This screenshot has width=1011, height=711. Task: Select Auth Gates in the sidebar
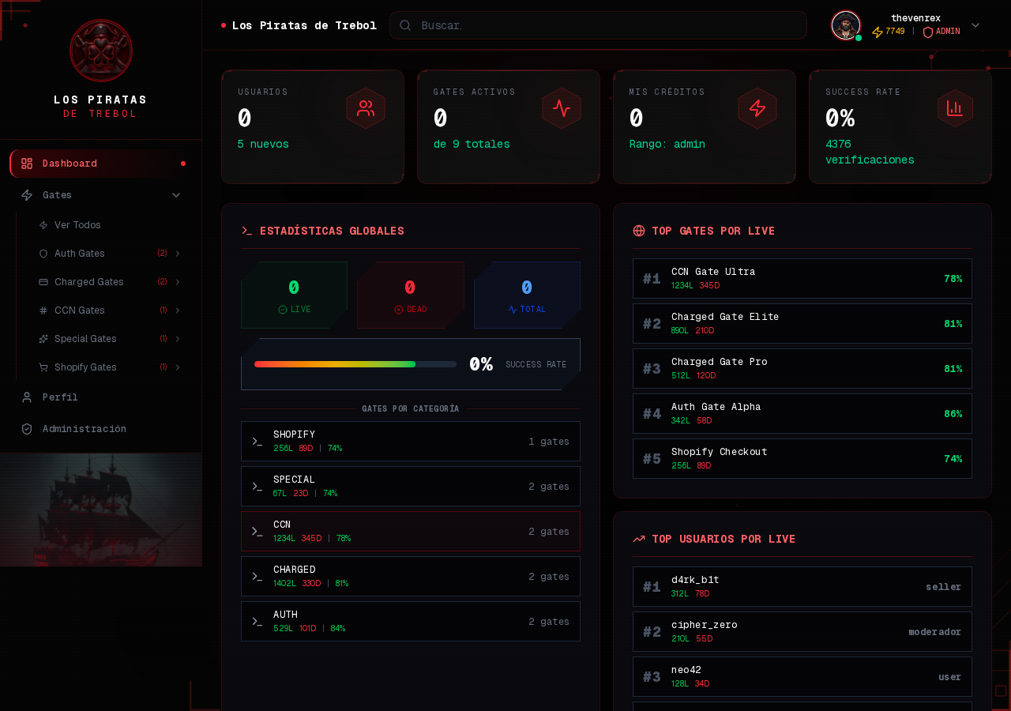click(111, 254)
